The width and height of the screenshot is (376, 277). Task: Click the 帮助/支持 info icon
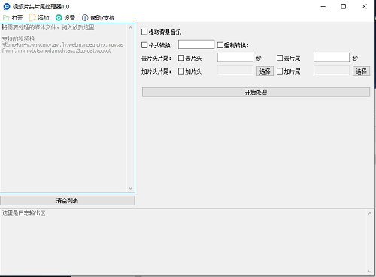click(85, 18)
